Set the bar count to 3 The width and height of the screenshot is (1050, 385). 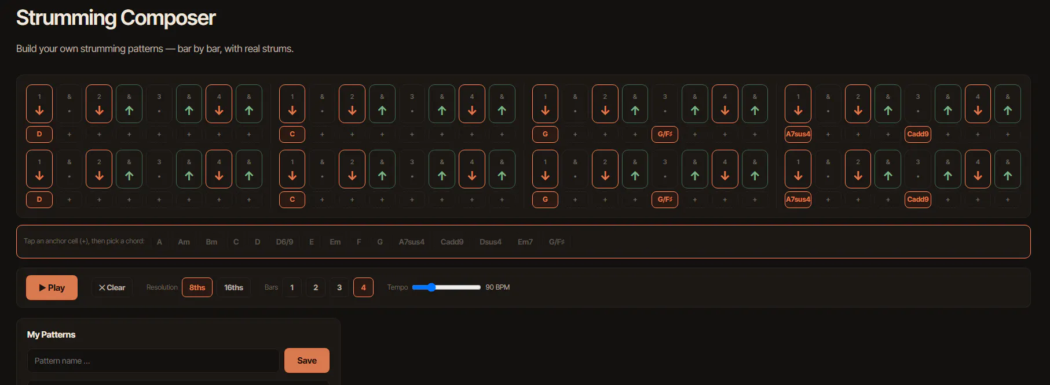[x=339, y=288]
